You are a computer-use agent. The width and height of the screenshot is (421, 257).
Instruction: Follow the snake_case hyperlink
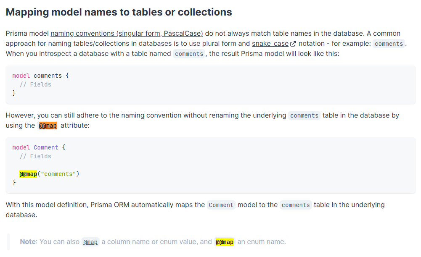(270, 44)
